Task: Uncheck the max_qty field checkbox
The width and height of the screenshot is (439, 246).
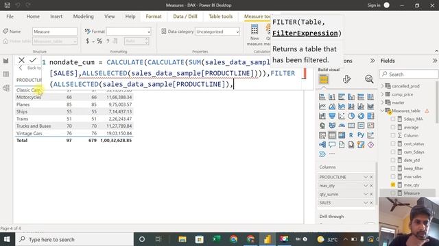Action: pyautogui.click(x=393, y=184)
